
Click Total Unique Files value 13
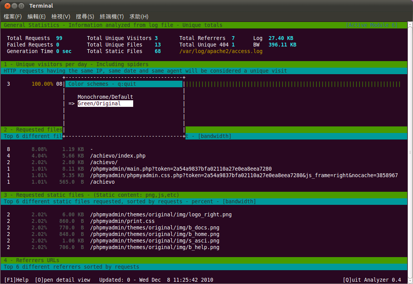click(158, 45)
